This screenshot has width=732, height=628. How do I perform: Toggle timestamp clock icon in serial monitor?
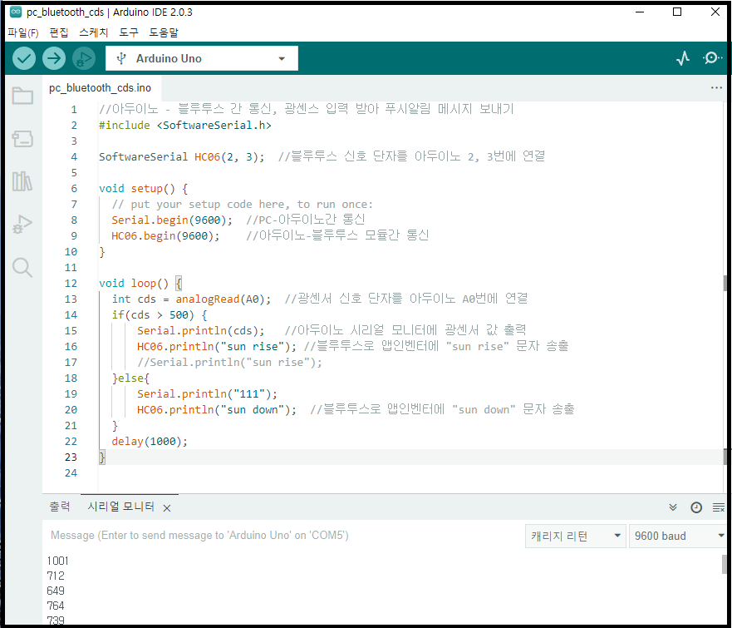click(x=696, y=507)
